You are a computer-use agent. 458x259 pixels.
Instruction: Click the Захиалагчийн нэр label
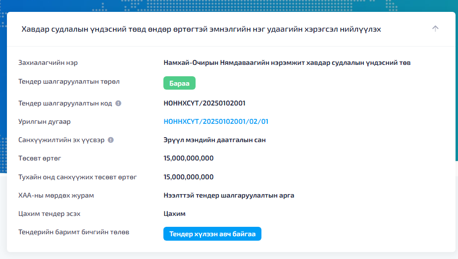tap(48, 63)
